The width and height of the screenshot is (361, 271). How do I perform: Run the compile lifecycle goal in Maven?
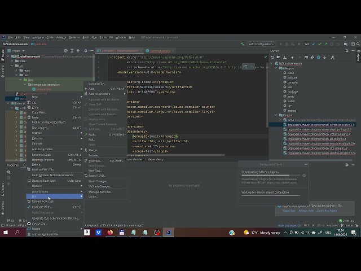(x=291, y=82)
